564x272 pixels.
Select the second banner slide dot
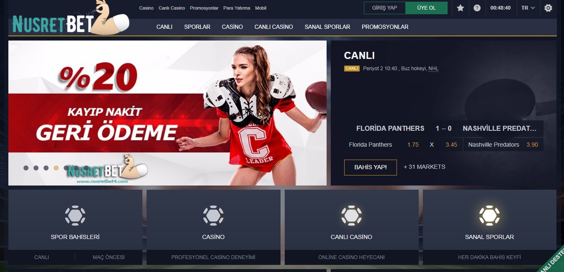(x=36, y=168)
